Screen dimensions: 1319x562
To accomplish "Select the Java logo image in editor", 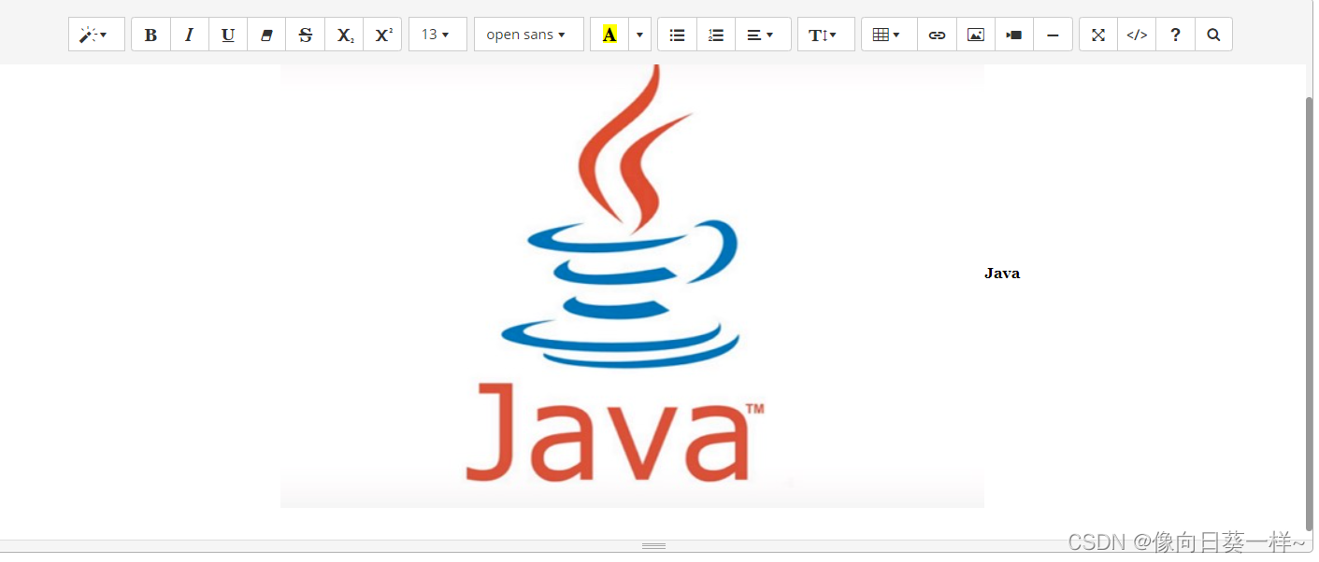I will pos(632,286).
